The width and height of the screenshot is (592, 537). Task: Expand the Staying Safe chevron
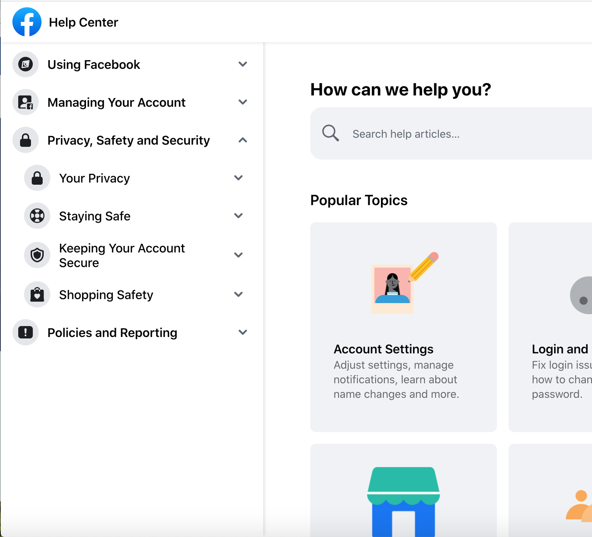pos(238,216)
